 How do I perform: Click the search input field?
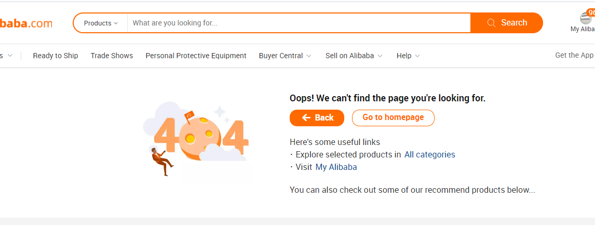[299, 23]
